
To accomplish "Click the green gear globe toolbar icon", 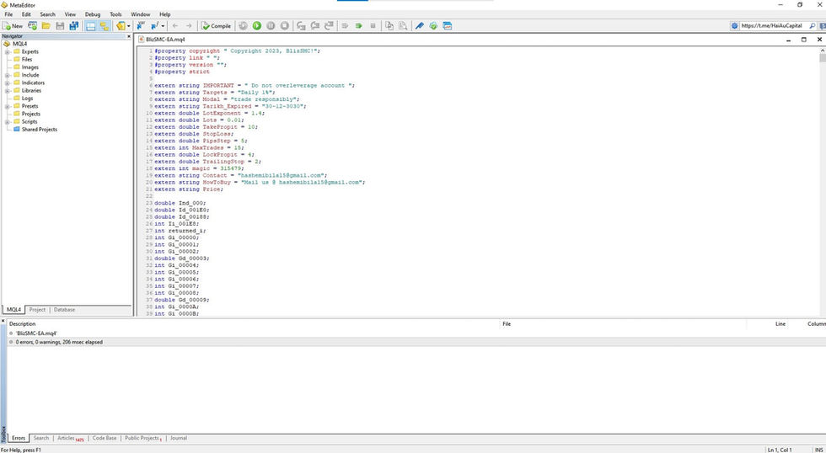I will coord(433,26).
